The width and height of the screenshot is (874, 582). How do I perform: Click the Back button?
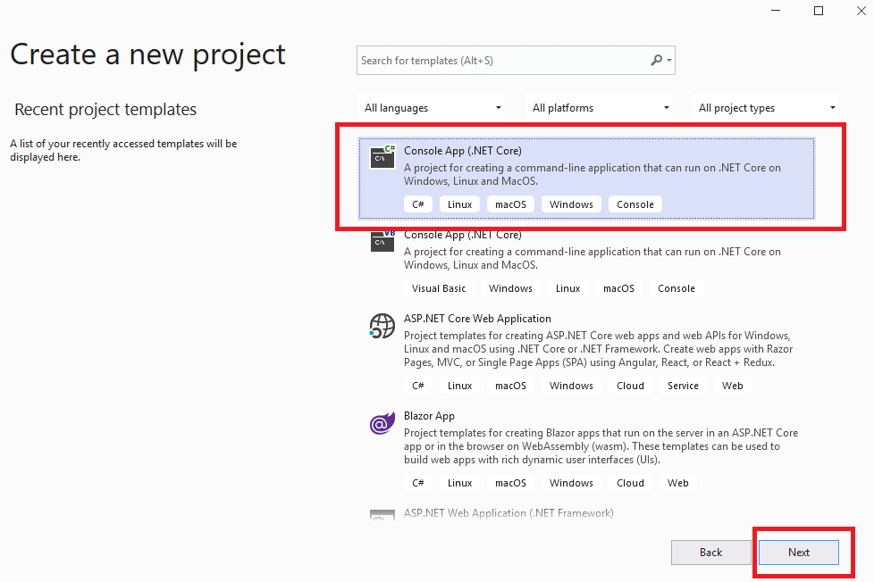pyautogui.click(x=710, y=552)
